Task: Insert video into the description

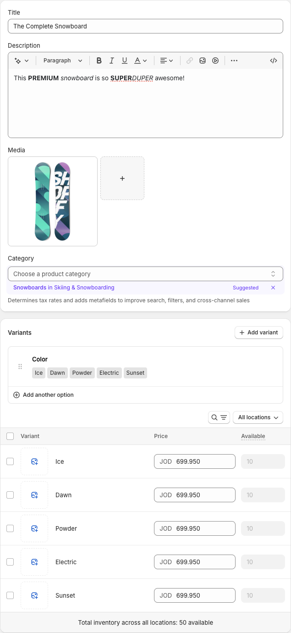Action: tap(215, 61)
